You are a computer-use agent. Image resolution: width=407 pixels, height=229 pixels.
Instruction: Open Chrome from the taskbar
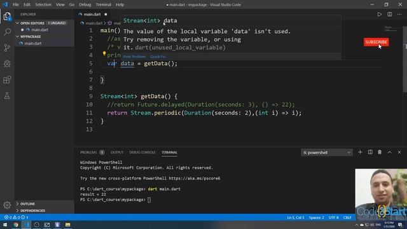(x=16, y=225)
